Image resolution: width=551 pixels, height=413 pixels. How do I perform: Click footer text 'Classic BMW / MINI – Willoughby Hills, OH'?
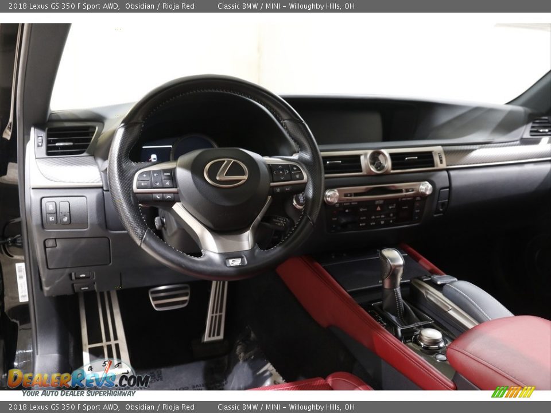tap(286, 407)
